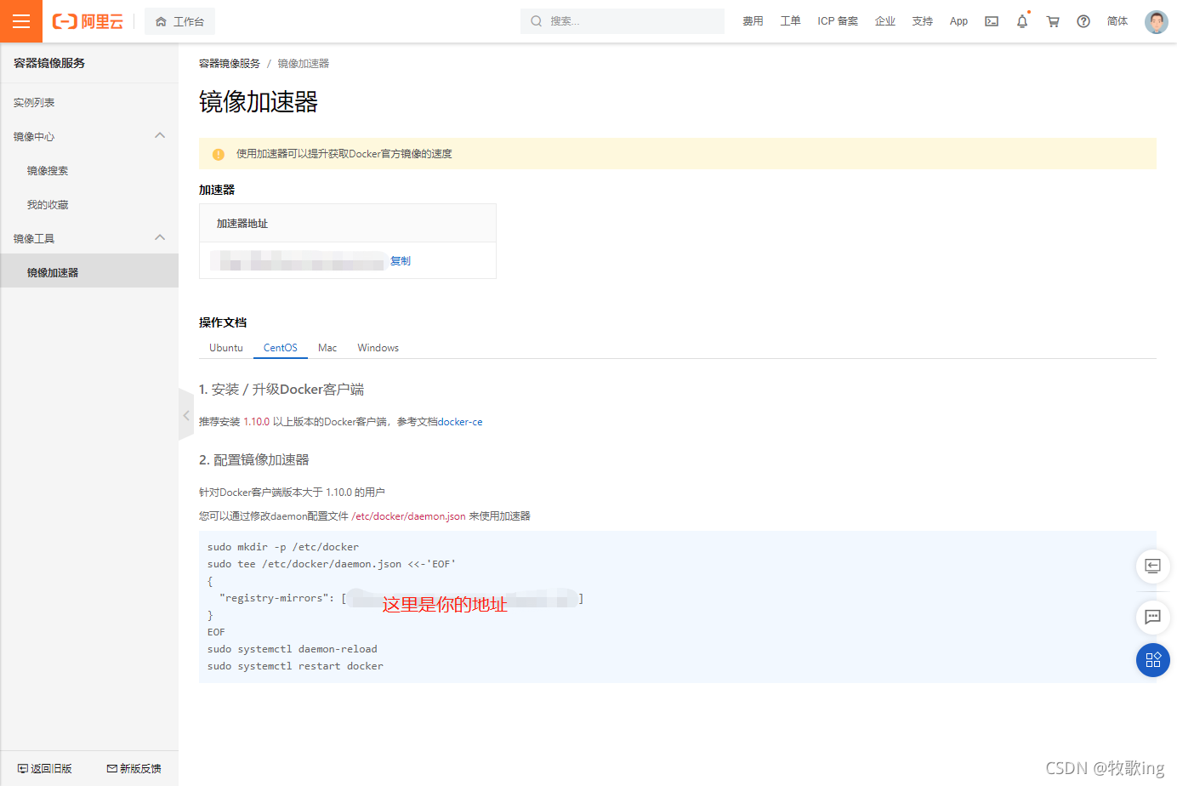Open the docker-ce documentation link

point(459,421)
